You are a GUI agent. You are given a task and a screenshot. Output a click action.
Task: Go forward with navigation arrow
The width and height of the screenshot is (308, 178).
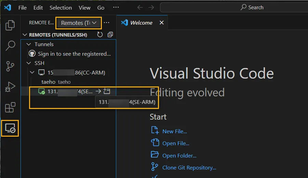tap(151, 8)
